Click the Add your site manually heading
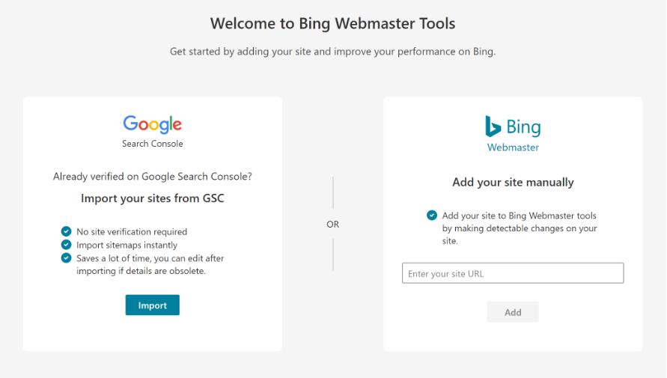667x378 pixels. [x=513, y=183]
